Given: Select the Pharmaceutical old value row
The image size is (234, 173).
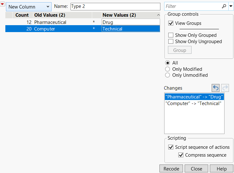Looking at the screenshot, I should (50, 22).
